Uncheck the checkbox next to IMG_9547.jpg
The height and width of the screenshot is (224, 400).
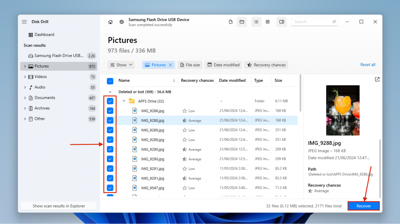[110, 188]
